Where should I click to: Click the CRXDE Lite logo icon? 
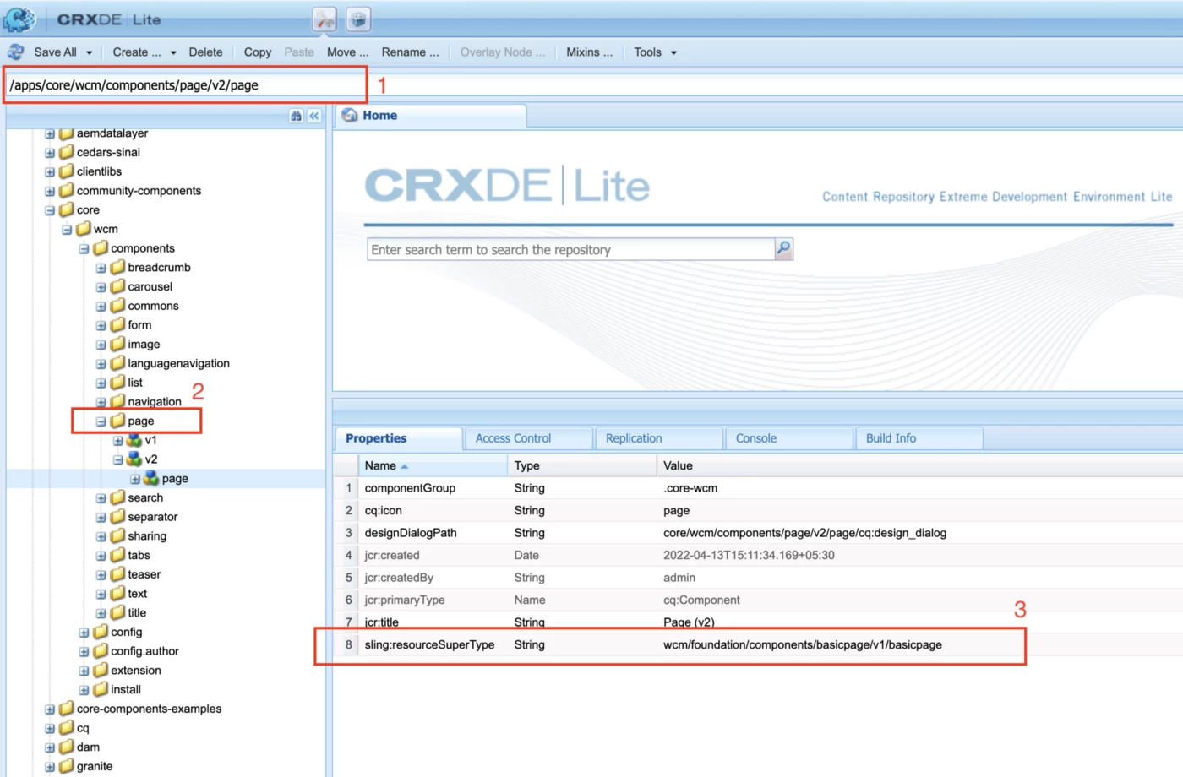[x=20, y=19]
